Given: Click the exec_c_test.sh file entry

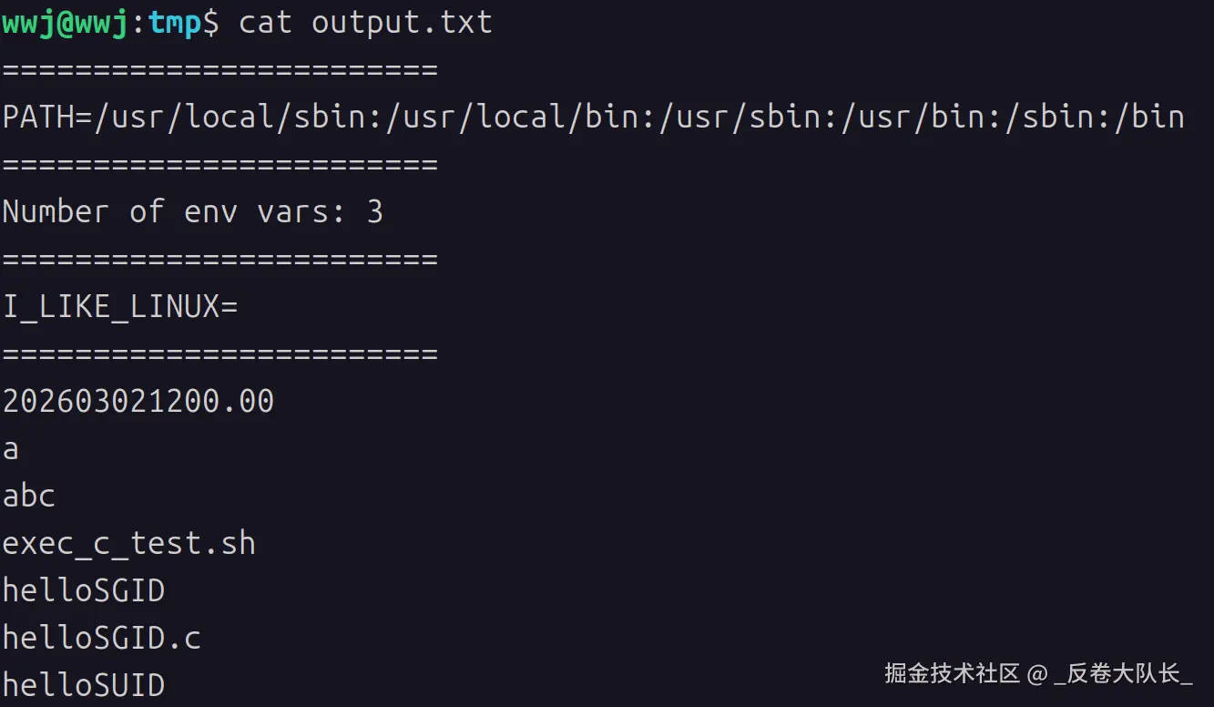Looking at the screenshot, I should (128, 544).
